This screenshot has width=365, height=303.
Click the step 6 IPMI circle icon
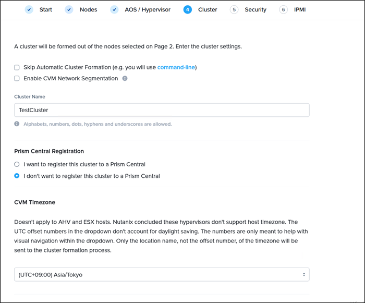pyautogui.click(x=283, y=9)
